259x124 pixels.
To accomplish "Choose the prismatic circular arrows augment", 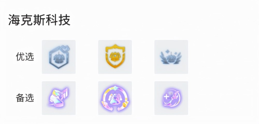I will pos(115,98).
